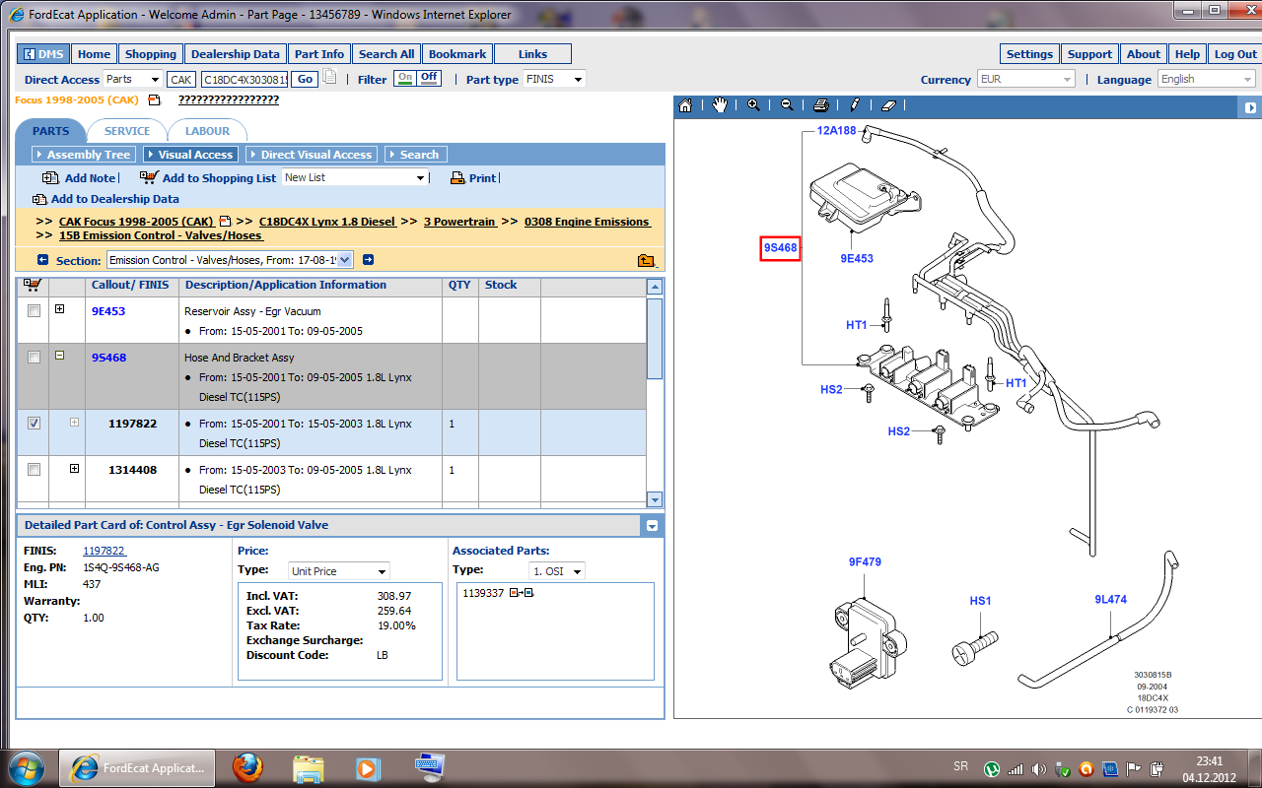Open the Direct Access Parts dropdown
This screenshot has width=1262, height=788.
pos(133,79)
